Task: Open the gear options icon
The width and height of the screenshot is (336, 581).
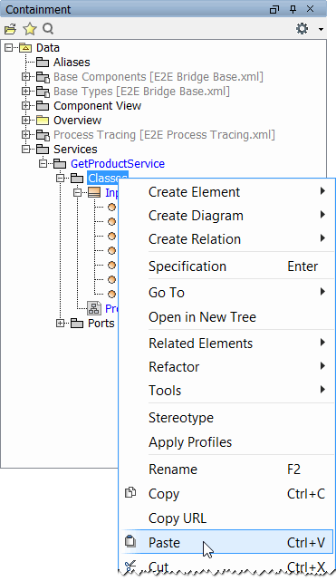Action: pos(302,28)
